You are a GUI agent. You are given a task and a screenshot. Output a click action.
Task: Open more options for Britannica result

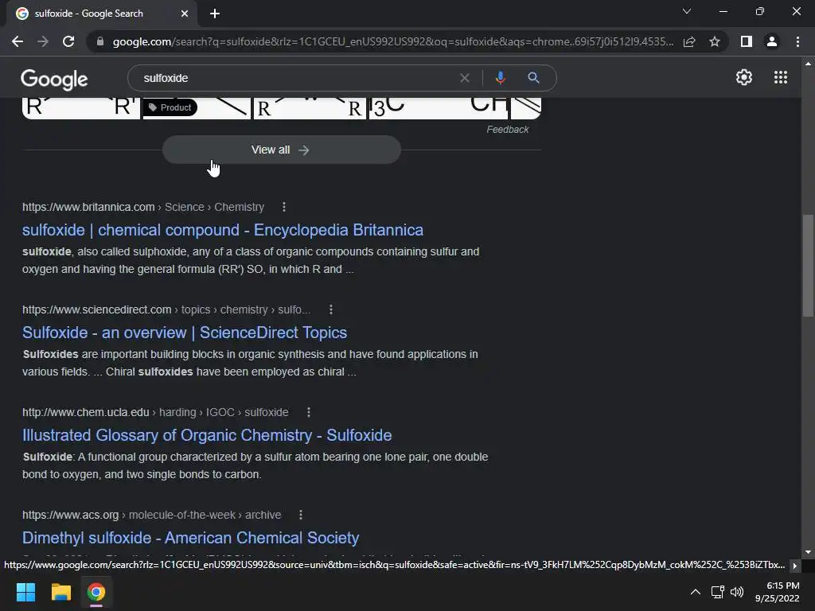point(284,207)
